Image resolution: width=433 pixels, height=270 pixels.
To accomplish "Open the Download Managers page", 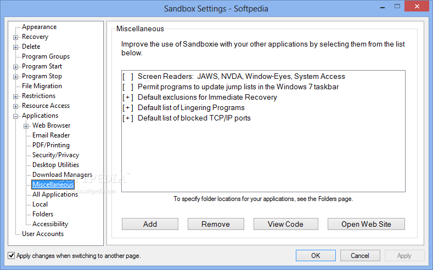I will tap(63, 175).
